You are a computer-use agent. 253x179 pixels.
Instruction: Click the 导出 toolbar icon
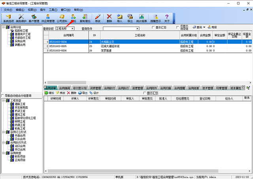click(x=130, y=18)
